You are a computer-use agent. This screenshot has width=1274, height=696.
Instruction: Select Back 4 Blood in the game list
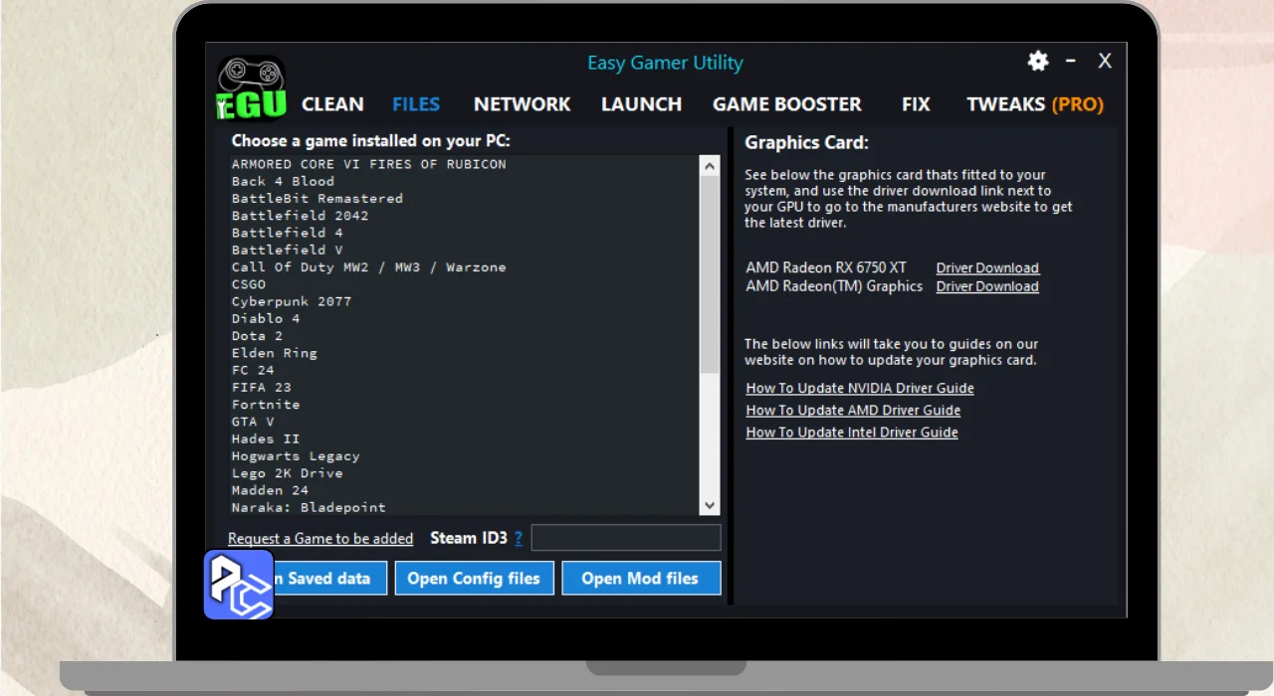click(283, 181)
